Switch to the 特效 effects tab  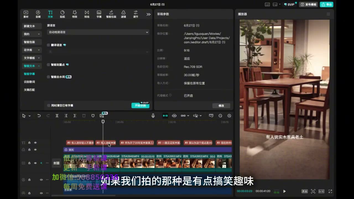(x=75, y=14)
